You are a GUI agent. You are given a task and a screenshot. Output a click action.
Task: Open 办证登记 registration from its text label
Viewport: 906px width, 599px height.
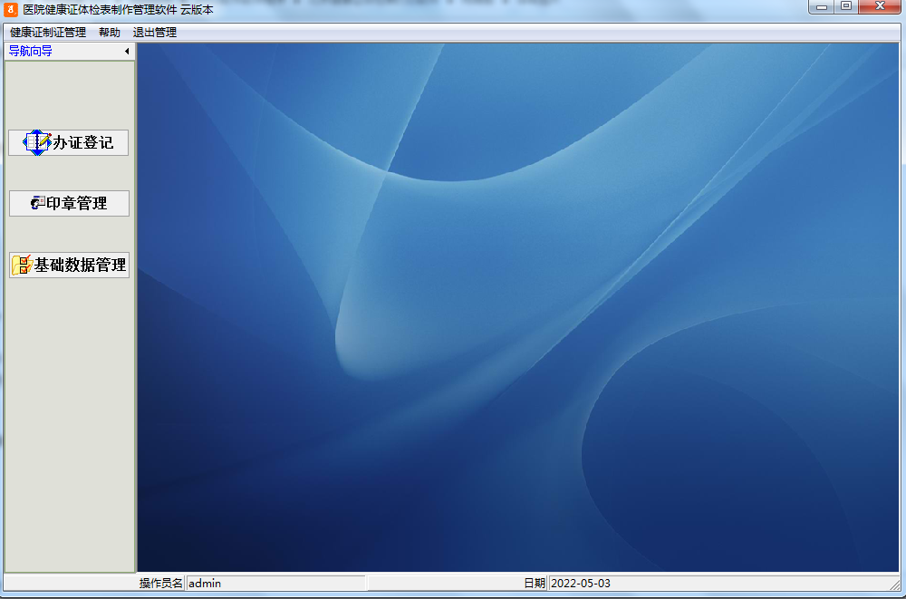83,143
